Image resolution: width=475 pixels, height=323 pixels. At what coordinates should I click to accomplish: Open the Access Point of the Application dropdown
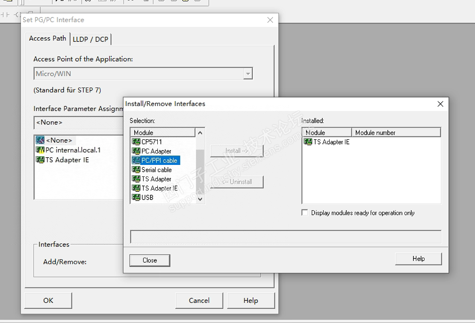248,73
